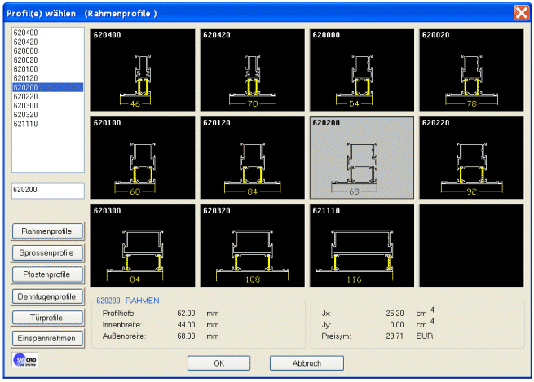Select 620120 in the profile list
This screenshot has width=534, height=382.
click(x=26, y=77)
